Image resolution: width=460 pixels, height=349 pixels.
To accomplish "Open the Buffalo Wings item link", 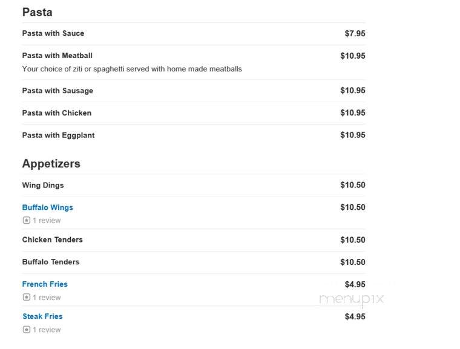I will pyautogui.click(x=48, y=207).
